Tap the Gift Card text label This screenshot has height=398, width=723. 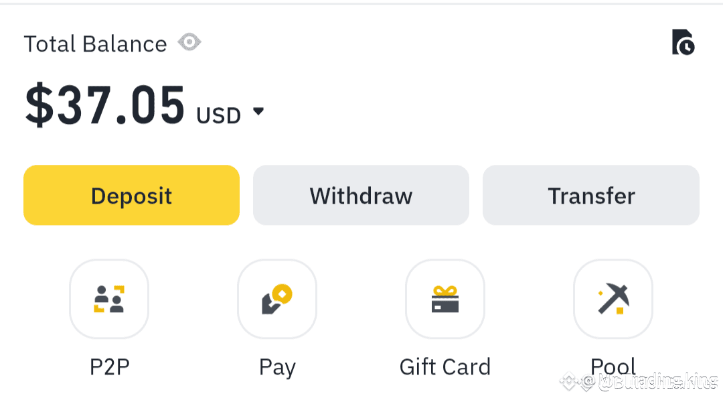click(x=445, y=367)
